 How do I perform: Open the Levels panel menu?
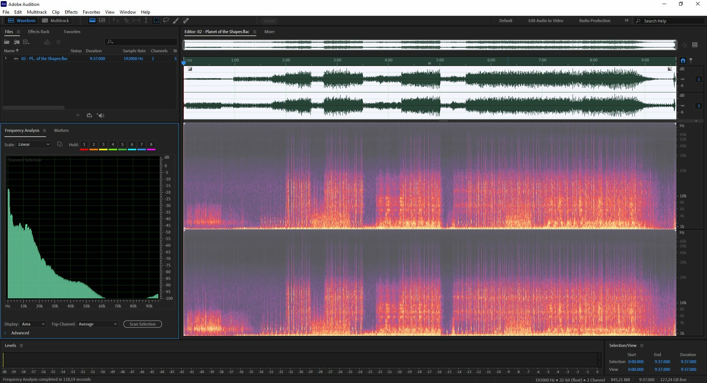21,345
